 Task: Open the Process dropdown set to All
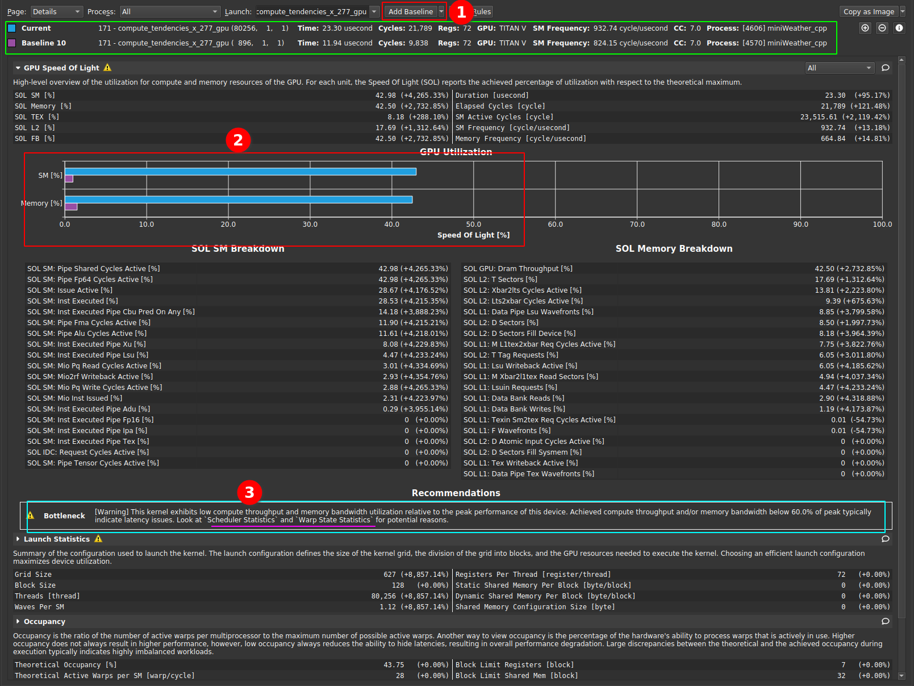coord(169,11)
